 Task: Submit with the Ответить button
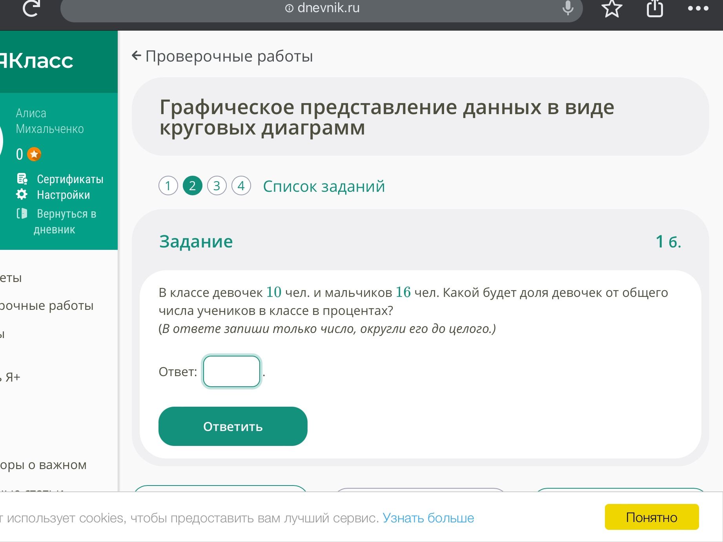pos(233,426)
